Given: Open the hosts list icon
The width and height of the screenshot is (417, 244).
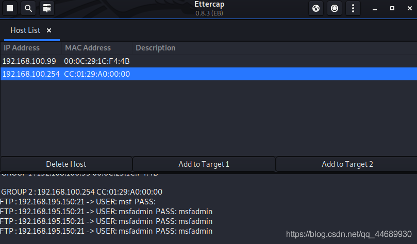Looking at the screenshot, I should click(47, 8).
